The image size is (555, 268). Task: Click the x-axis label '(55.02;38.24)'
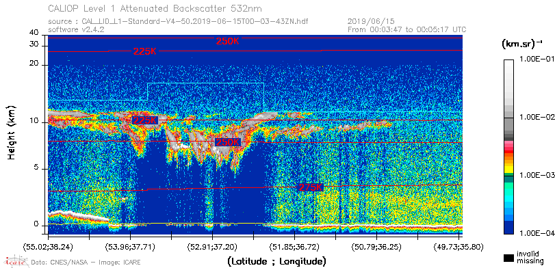pyautogui.click(x=47, y=246)
